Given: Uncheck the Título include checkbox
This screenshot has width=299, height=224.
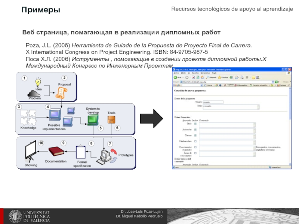Looking at the screenshot, I should coord(195,124).
